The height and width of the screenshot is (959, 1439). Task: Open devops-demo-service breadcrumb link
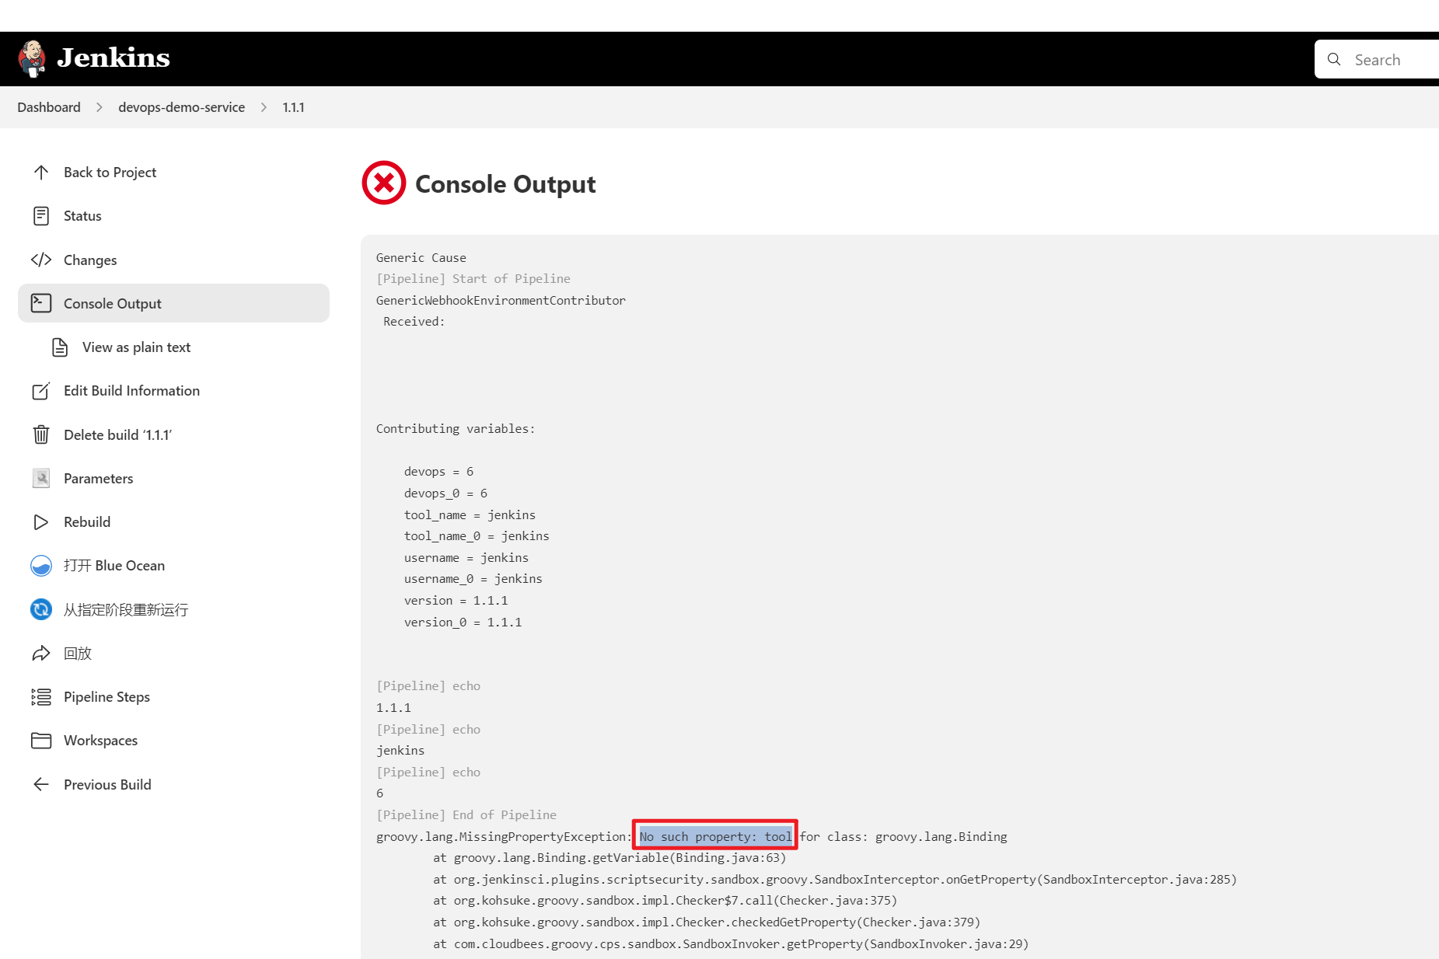[181, 107]
